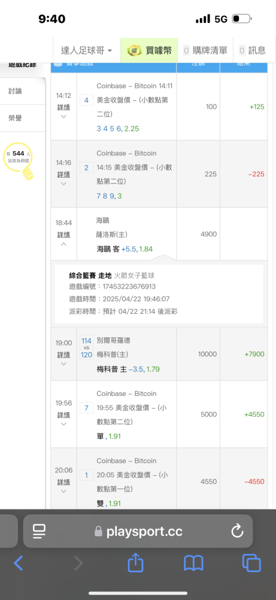Open the 訊息 messages menu item

pos(252,50)
